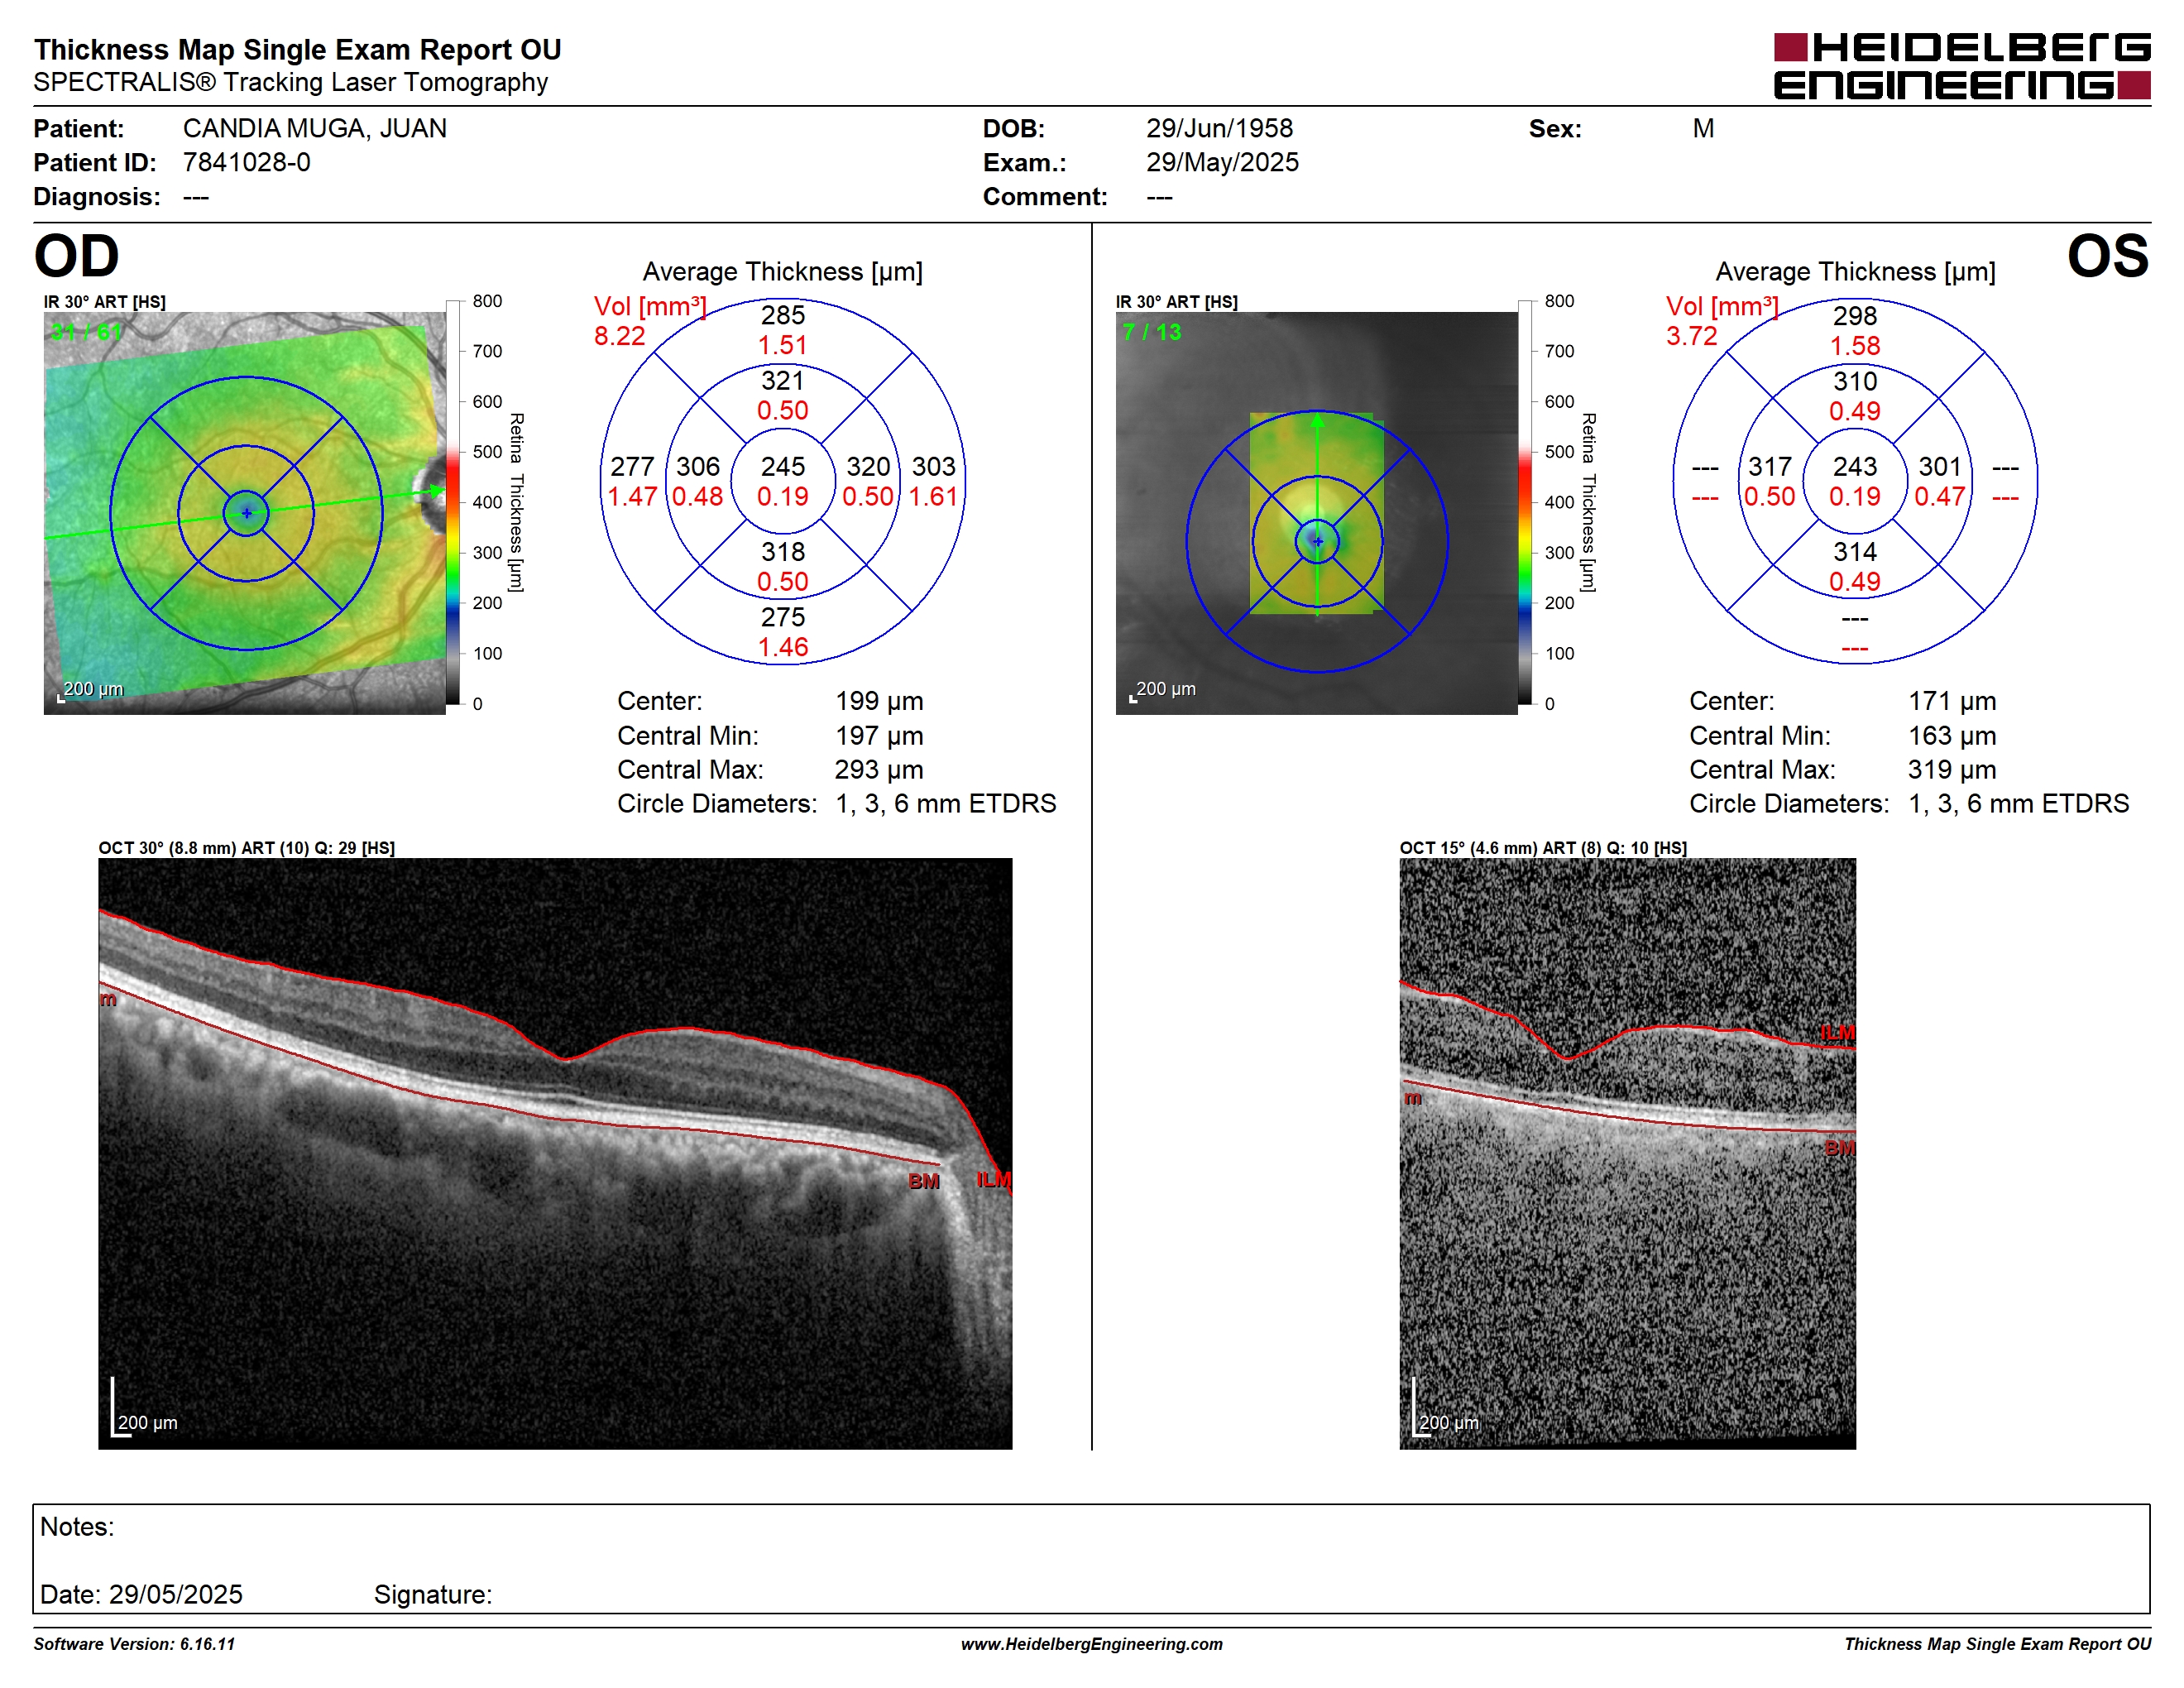Click the OS center value 243 in the ETDRS grid
This screenshot has height=1688, width=2184.
coord(1855,467)
